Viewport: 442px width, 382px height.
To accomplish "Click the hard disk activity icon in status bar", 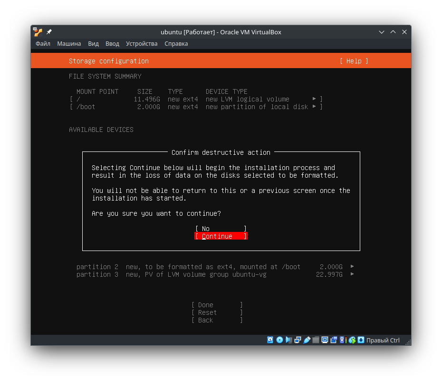I will tap(269, 340).
